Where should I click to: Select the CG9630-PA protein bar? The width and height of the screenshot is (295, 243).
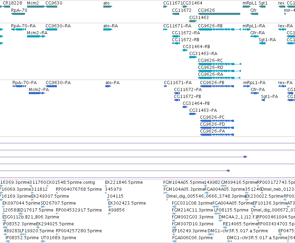coord(51,86)
